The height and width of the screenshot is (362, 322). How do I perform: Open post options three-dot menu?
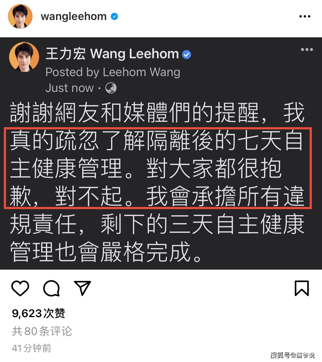[x=305, y=16]
